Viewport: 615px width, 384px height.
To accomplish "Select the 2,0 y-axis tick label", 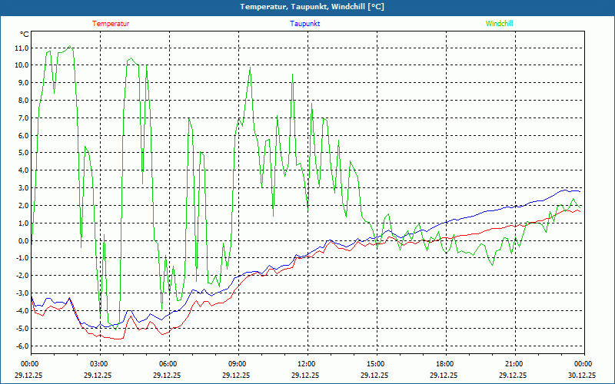I will click(x=22, y=206).
